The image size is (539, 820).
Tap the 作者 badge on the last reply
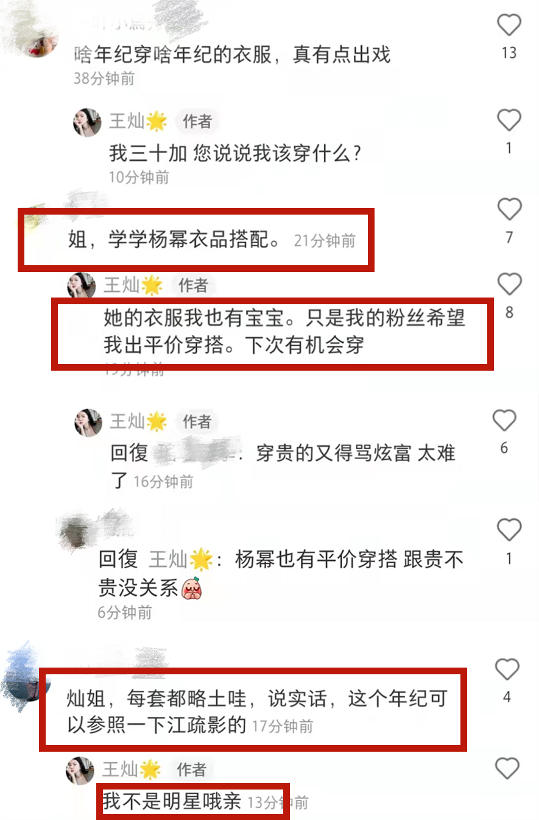[191, 770]
